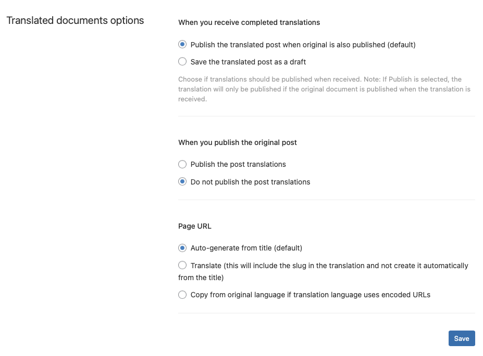Select Do not publish the post translations radio
The width and height of the screenshot is (483, 356).
point(182,181)
